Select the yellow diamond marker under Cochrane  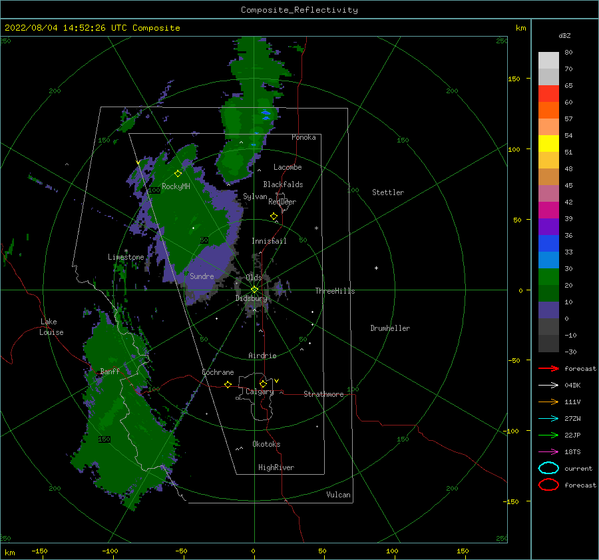point(228,384)
